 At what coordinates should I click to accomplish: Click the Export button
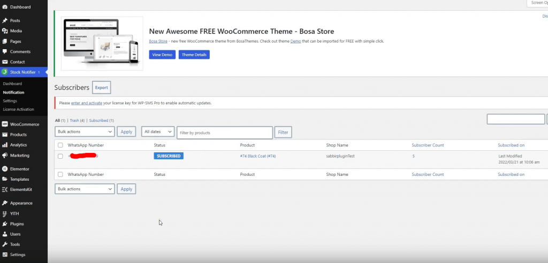(101, 88)
